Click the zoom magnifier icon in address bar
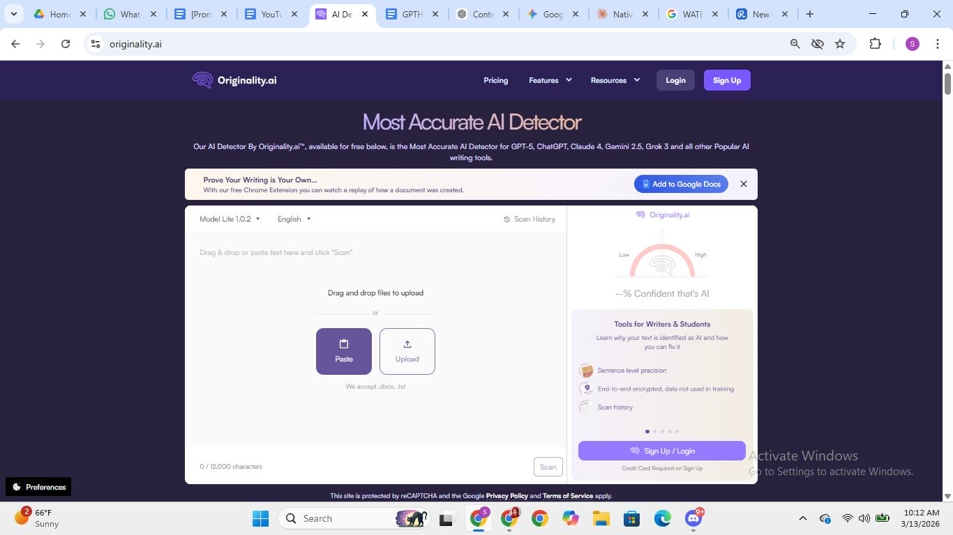Screen dimensions: 953x535 click(x=795, y=44)
